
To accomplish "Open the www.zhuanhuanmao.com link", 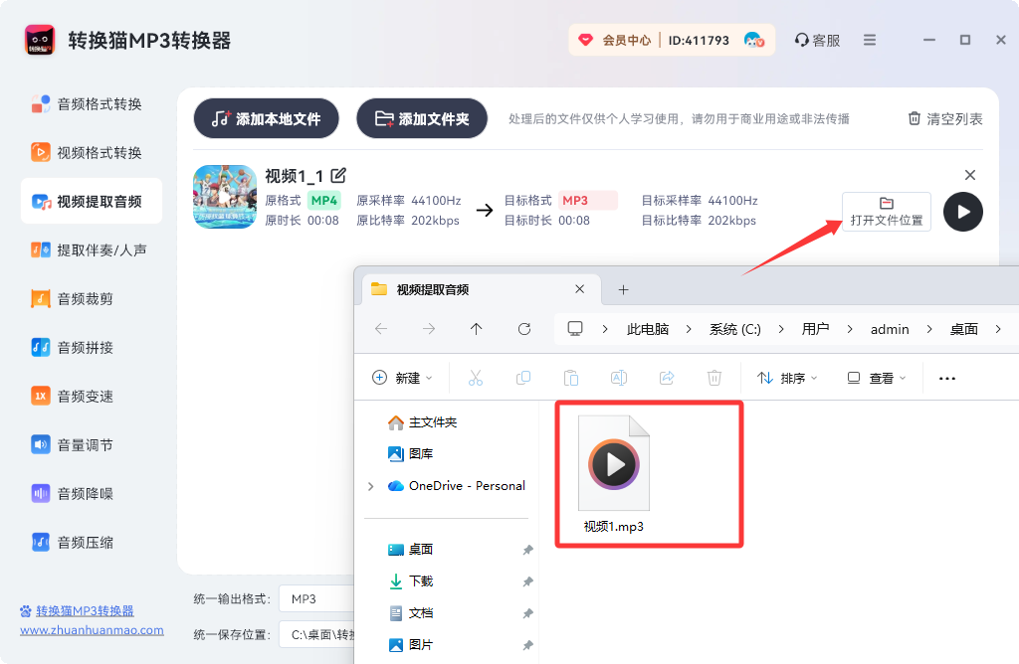I will [91, 630].
